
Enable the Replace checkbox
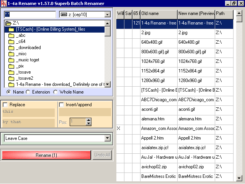[x=5, y=105]
